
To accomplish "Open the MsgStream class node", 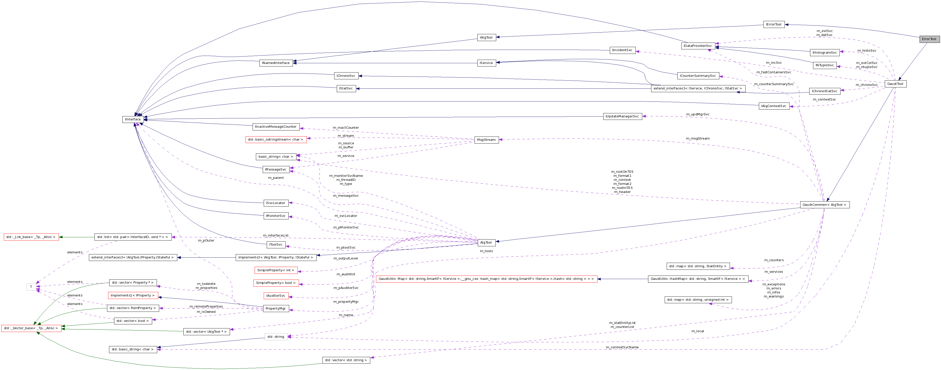I will (x=486, y=140).
